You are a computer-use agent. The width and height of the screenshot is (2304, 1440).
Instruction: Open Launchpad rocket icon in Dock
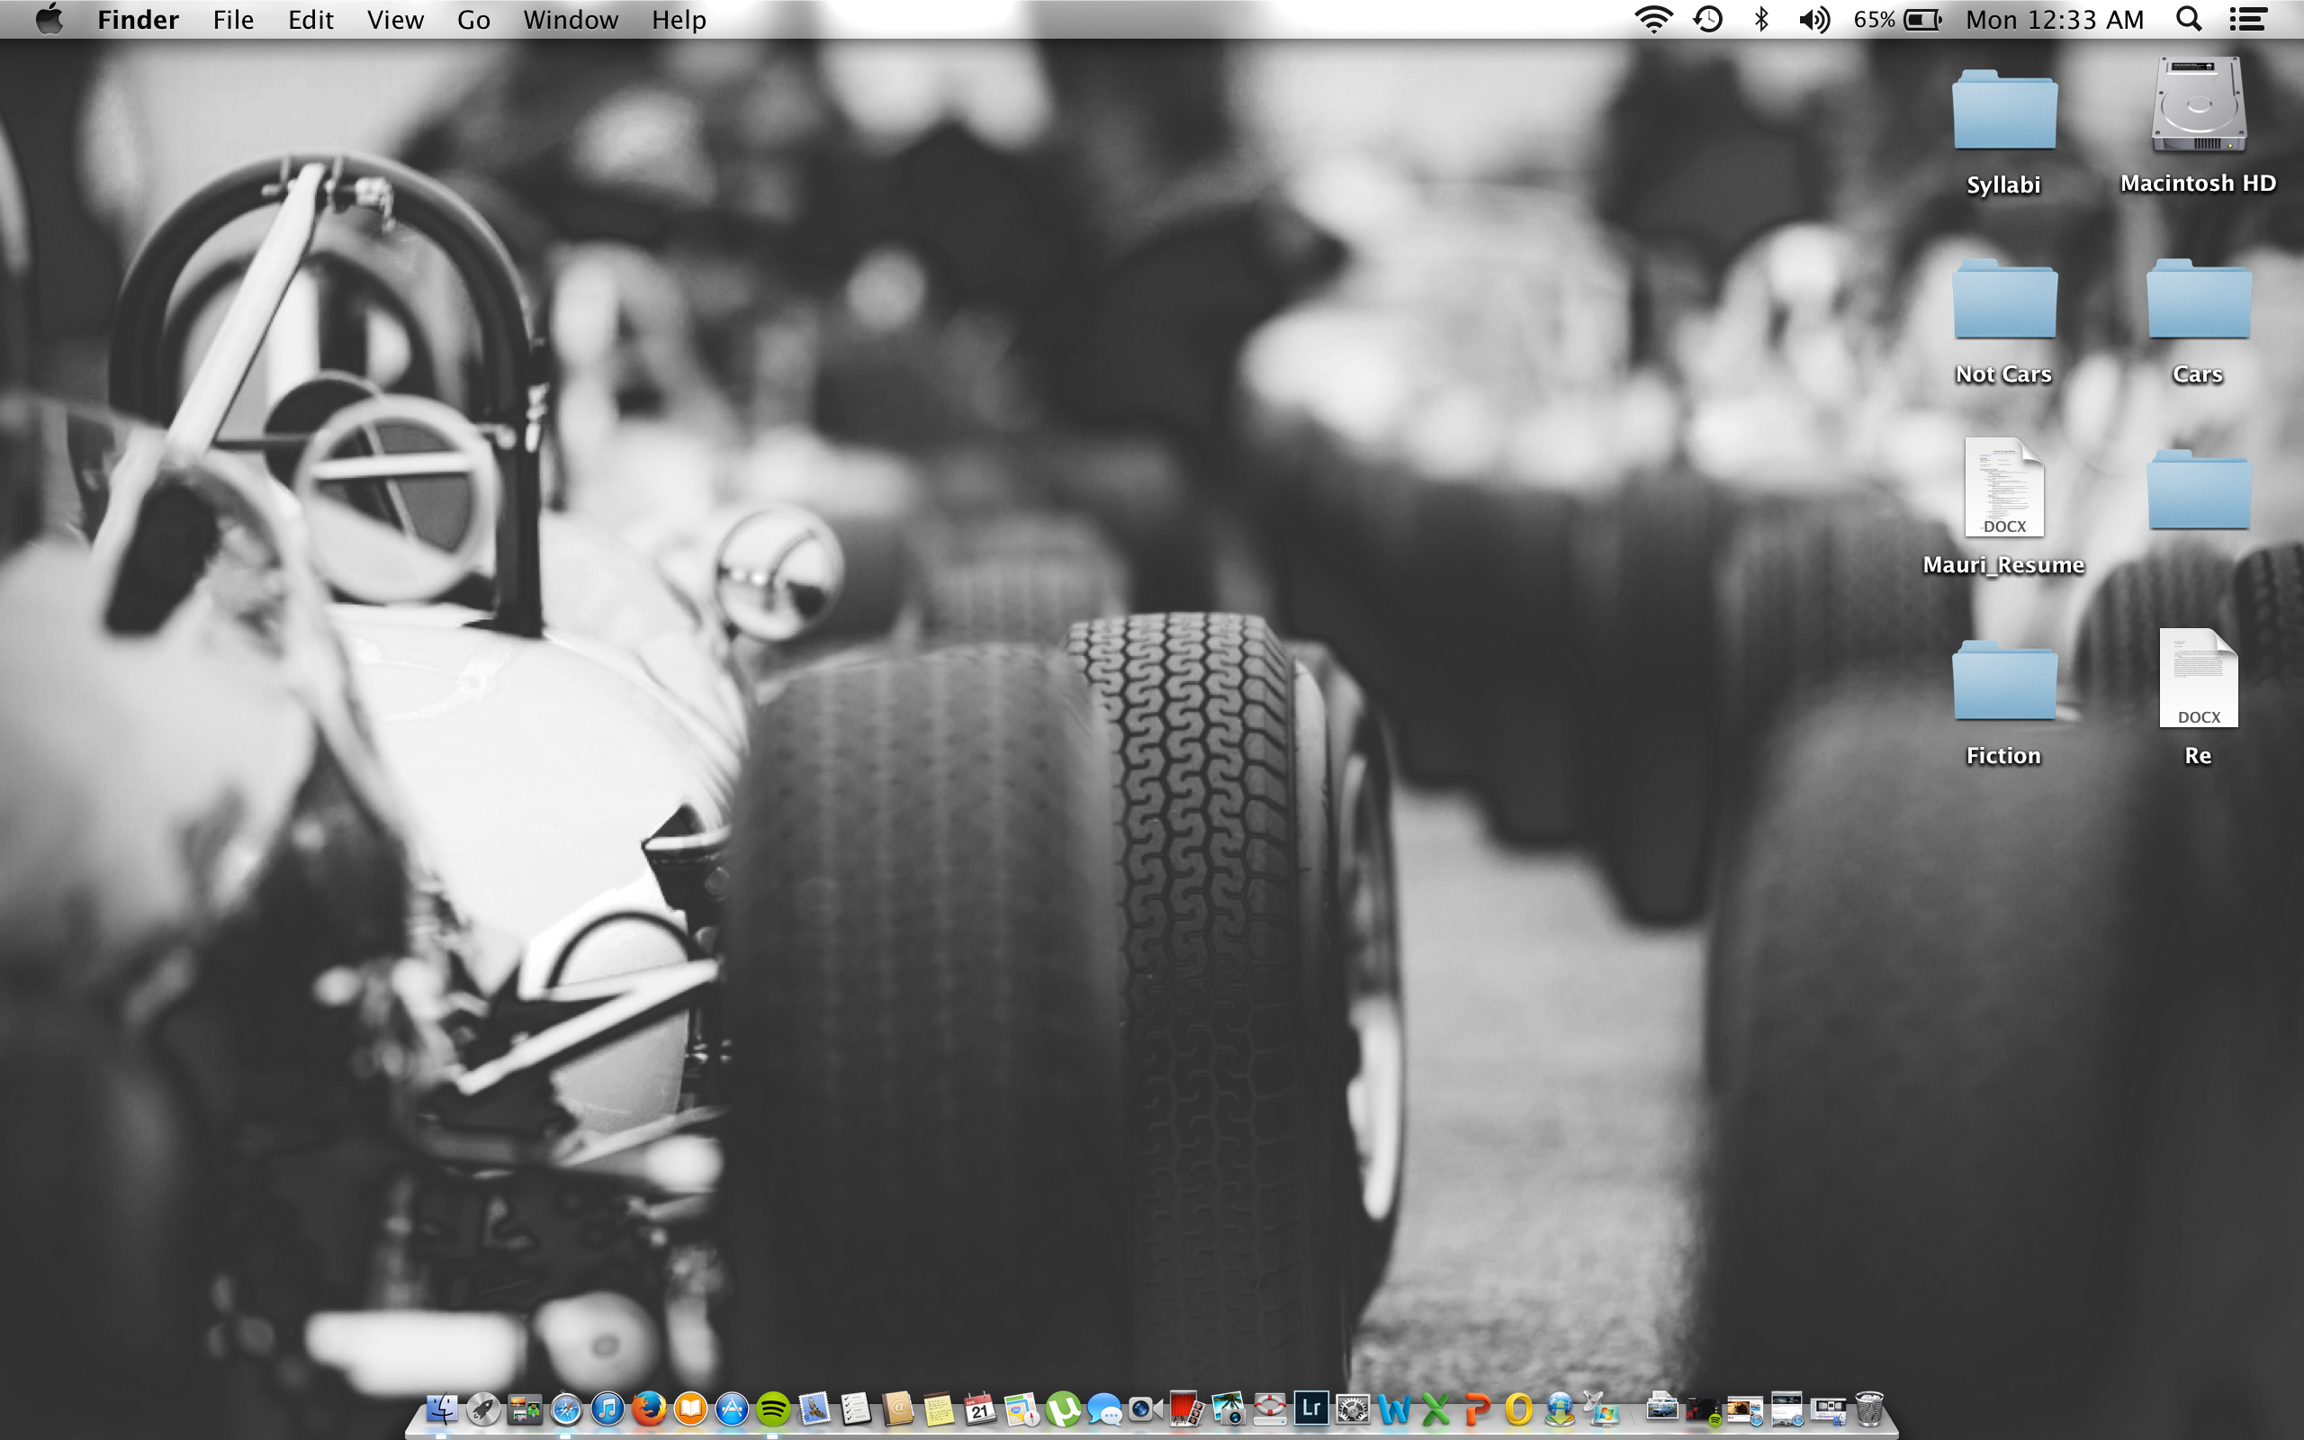pyautogui.click(x=482, y=1408)
